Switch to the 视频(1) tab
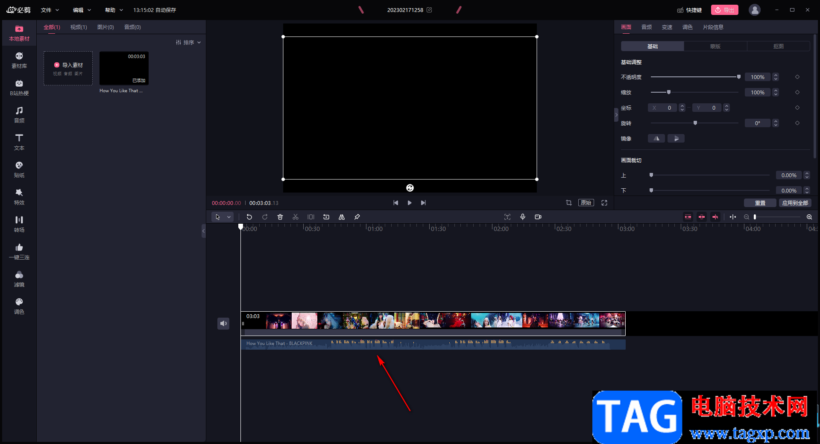 pos(79,27)
